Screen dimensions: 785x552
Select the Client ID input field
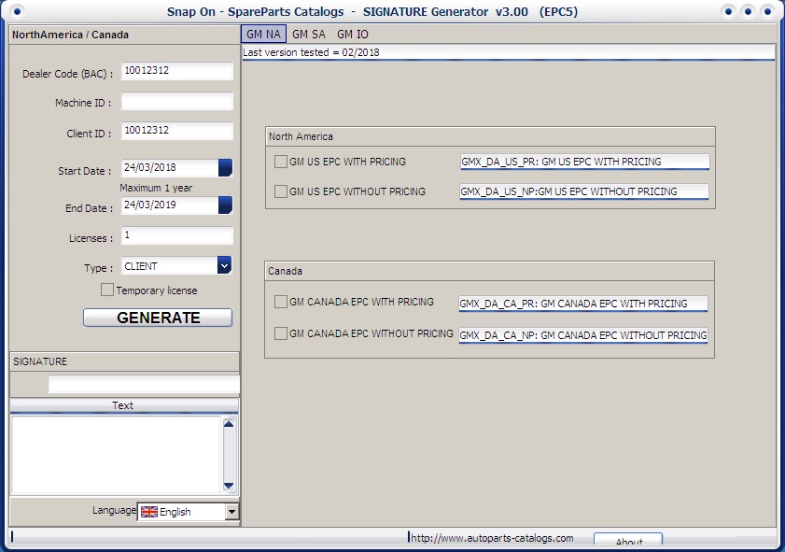pos(176,131)
